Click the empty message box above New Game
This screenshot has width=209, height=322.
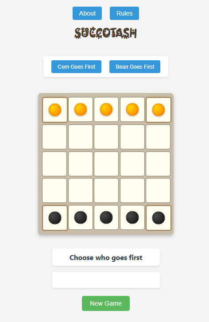tap(106, 280)
